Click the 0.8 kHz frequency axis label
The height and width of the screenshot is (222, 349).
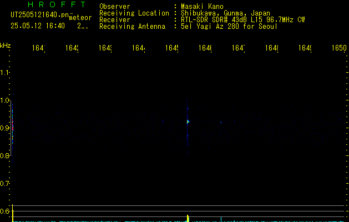pos(4,155)
